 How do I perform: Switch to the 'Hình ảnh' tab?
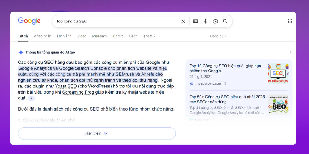(x=64, y=36)
